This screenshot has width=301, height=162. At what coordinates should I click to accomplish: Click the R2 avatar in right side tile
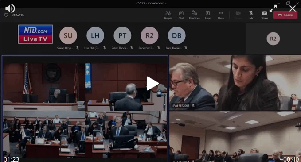click(x=273, y=39)
